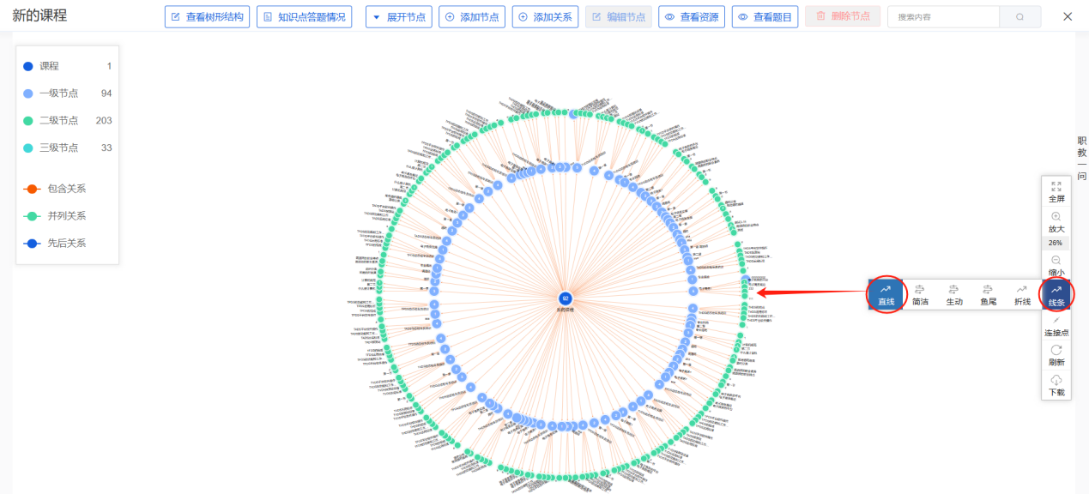Viewport: 1089px width, 494px height.
Task: Click the 全屏 fullscreen icon
Action: 1056,185
